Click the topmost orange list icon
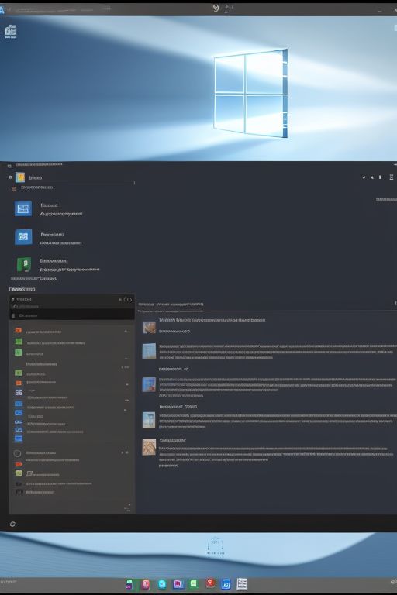 (x=19, y=331)
